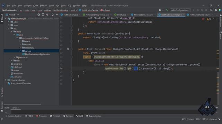
Task: Select the Sync tab in Build panel
Action: click(x=15, y=108)
